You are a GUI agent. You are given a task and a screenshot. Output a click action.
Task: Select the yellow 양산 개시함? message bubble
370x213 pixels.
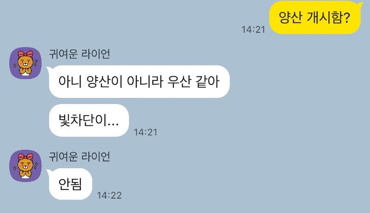coord(315,18)
